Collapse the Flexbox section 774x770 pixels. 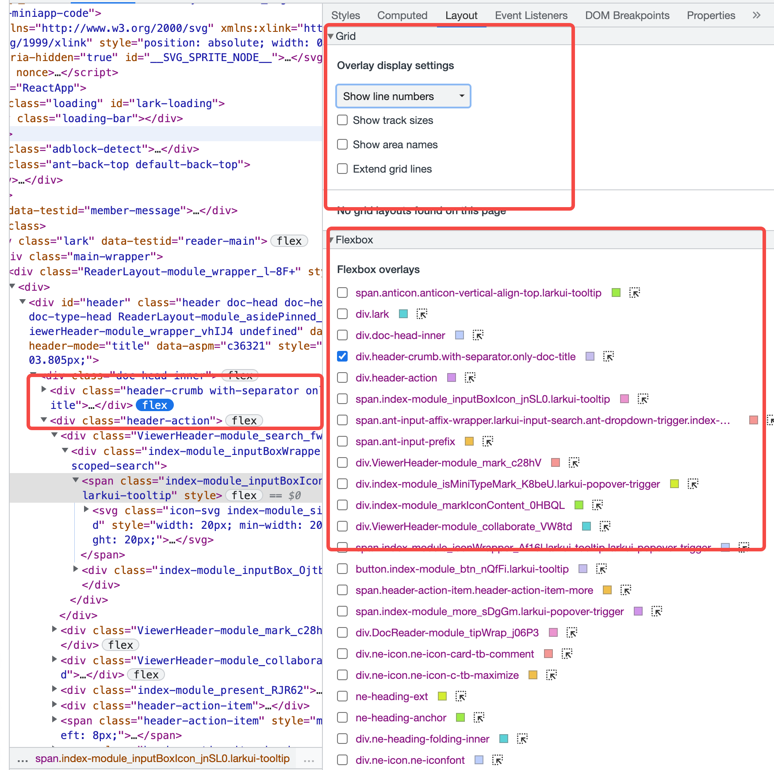[x=331, y=240]
